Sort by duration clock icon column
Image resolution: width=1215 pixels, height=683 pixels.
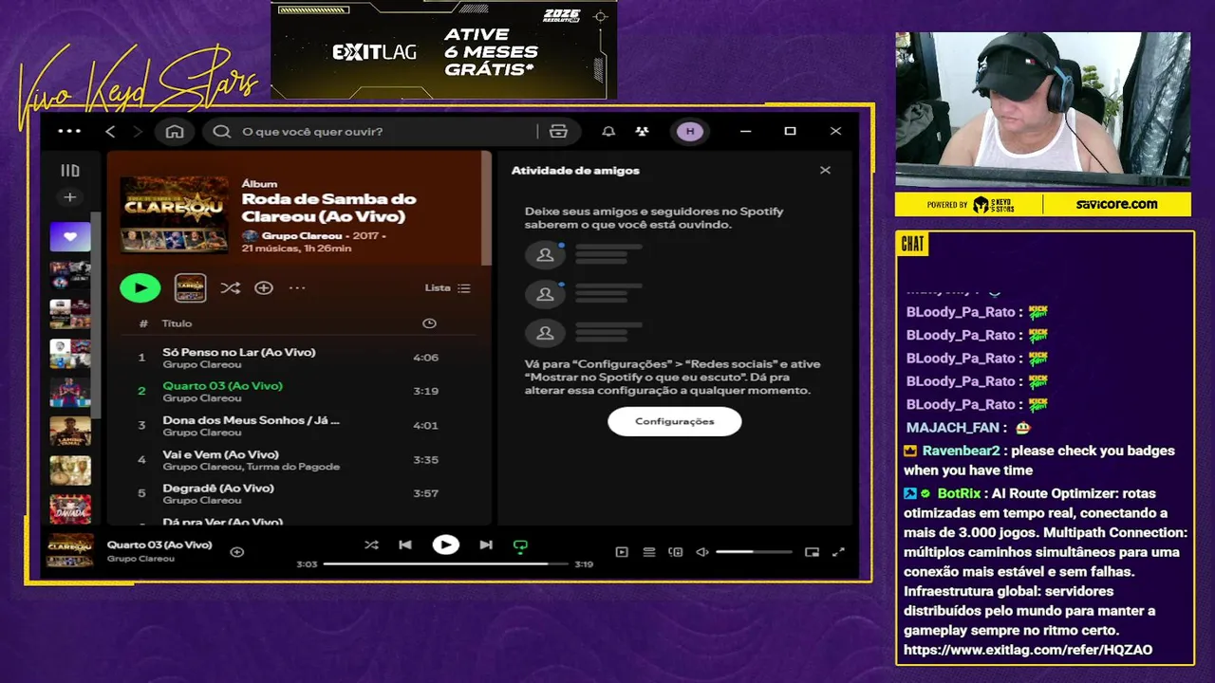429,323
